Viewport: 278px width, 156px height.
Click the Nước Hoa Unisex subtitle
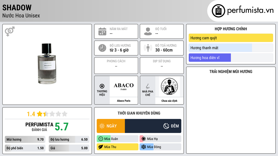(x=21, y=15)
